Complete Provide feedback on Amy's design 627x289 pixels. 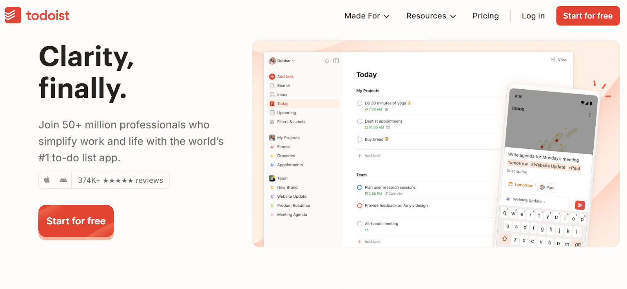point(359,206)
